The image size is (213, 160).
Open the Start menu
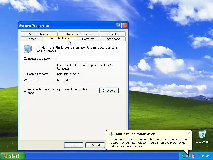point(13,156)
